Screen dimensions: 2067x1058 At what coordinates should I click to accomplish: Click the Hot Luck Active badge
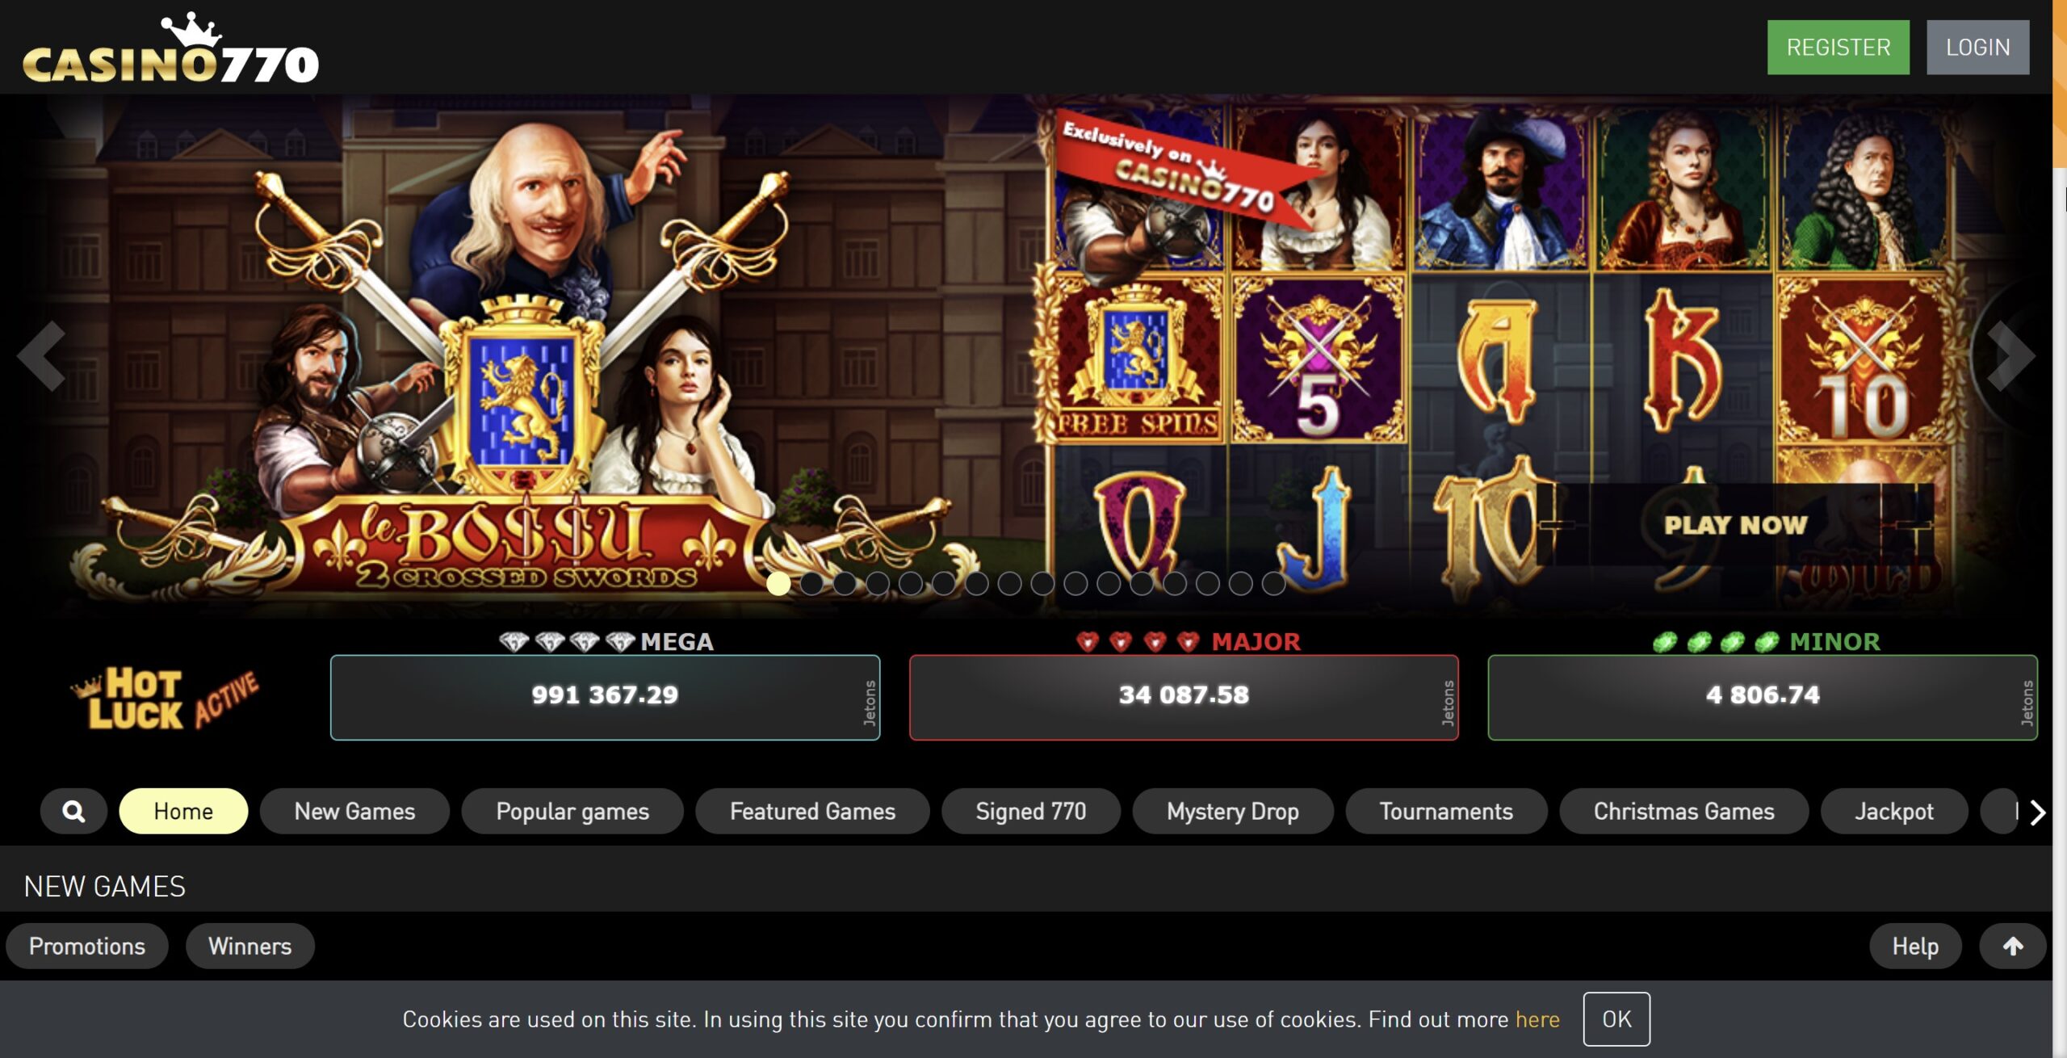coord(166,699)
